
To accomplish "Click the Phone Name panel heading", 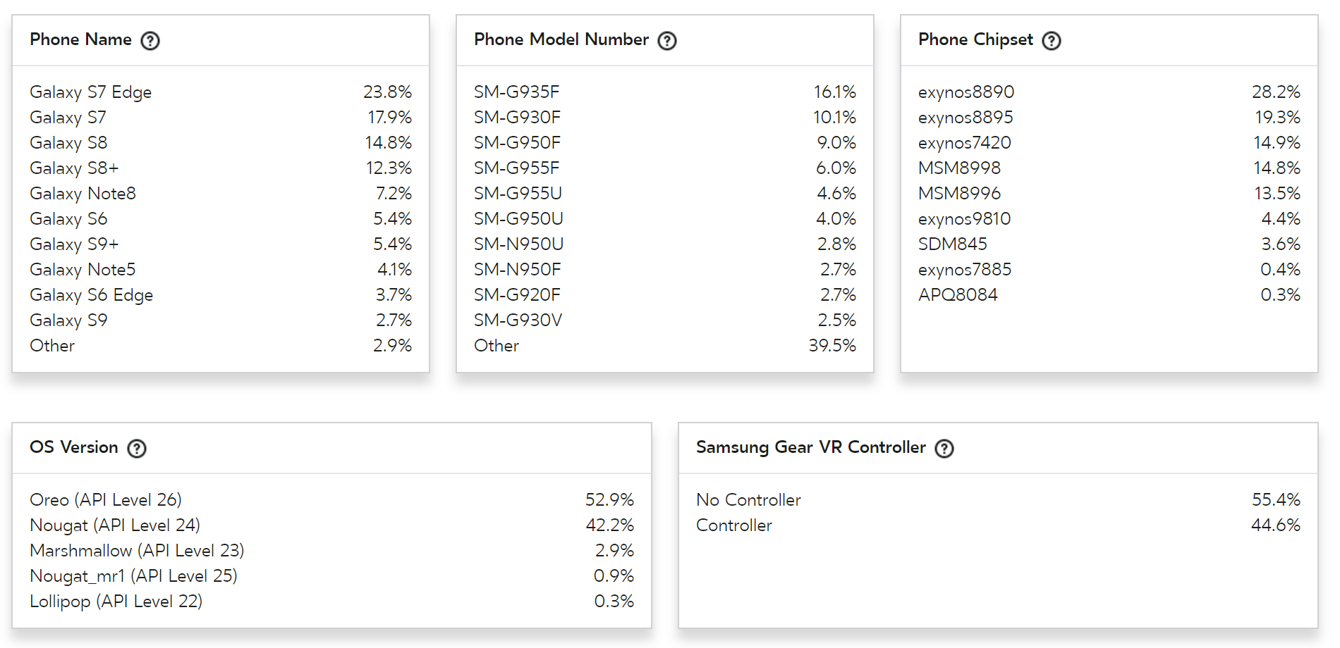I will click(x=80, y=39).
